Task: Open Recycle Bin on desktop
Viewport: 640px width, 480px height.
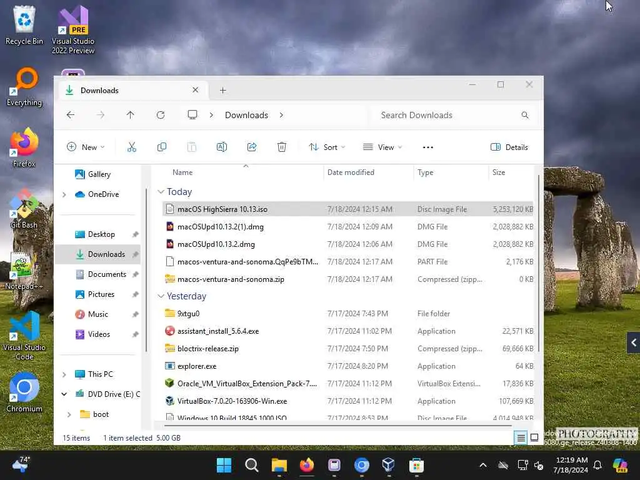Action: coord(24,25)
